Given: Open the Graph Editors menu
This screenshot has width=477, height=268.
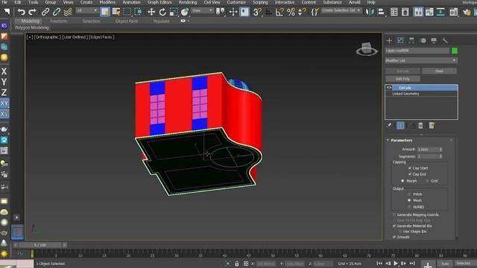Looking at the screenshot, I should click(159, 2).
